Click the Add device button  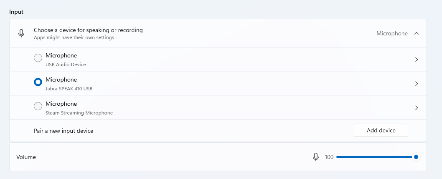coord(381,130)
